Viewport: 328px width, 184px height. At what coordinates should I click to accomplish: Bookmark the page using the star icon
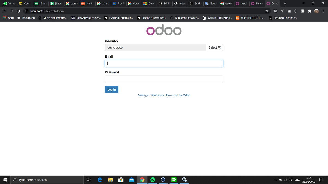[x=266, y=11]
